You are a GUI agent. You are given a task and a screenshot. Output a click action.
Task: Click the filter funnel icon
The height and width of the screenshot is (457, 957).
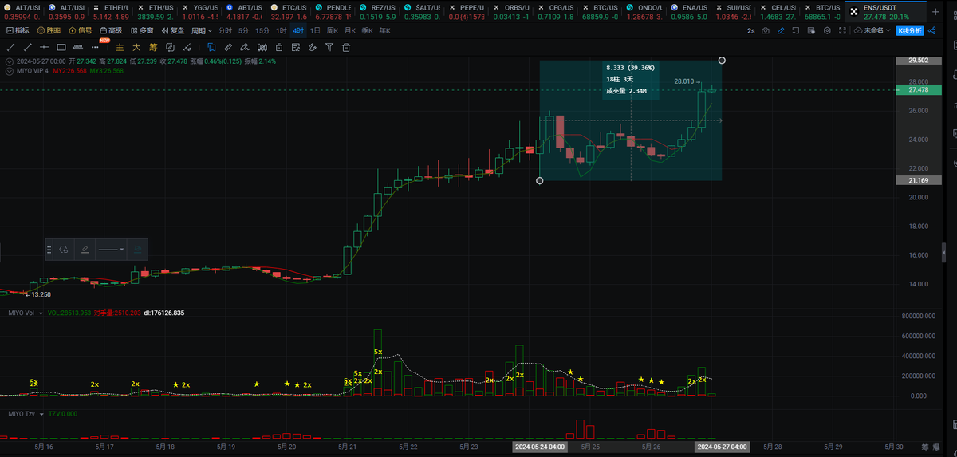pyautogui.click(x=329, y=47)
